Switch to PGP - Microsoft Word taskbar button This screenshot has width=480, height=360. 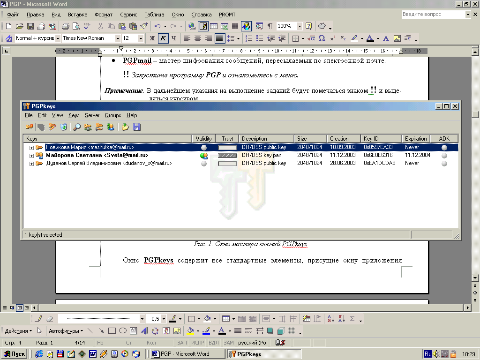point(187,354)
